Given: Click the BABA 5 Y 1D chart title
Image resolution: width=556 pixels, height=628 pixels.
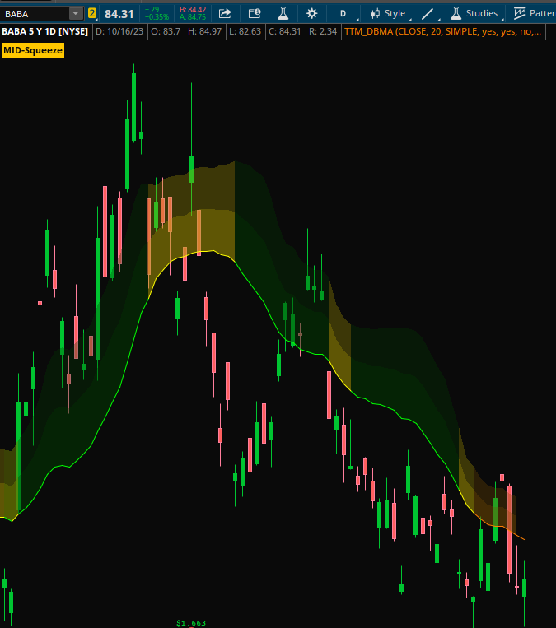Looking at the screenshot, I should click(44, 31).
